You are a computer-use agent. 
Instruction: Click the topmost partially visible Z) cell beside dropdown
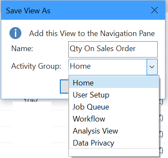pos(161,102)
